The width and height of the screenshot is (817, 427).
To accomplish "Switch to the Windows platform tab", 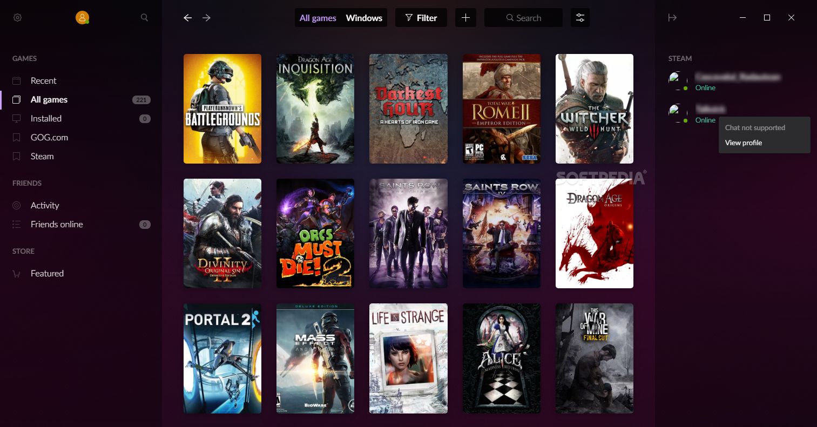I will 364,18.
